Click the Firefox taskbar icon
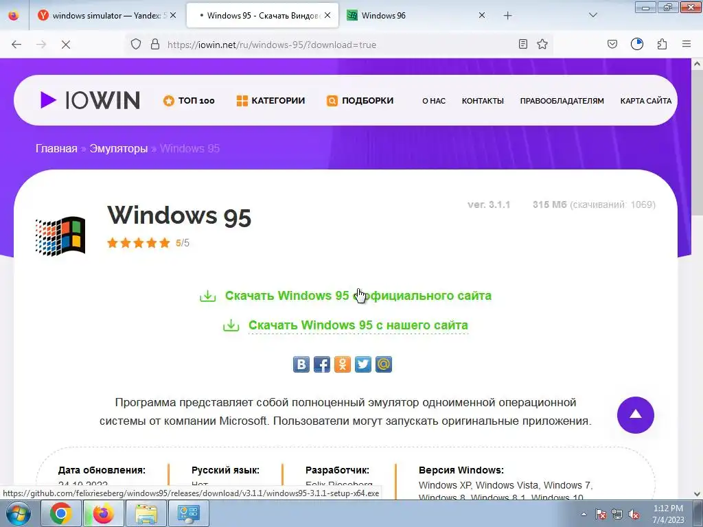 pyautogui.click(x=103, y=513)
